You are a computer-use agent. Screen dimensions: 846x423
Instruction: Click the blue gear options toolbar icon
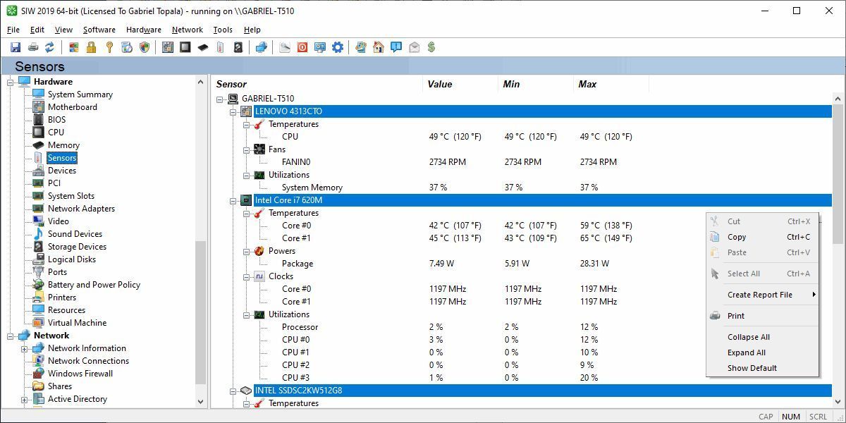click(x=338, y=47)
